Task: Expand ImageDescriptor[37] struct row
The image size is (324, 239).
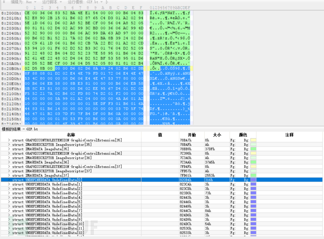Action: [9, 171]
